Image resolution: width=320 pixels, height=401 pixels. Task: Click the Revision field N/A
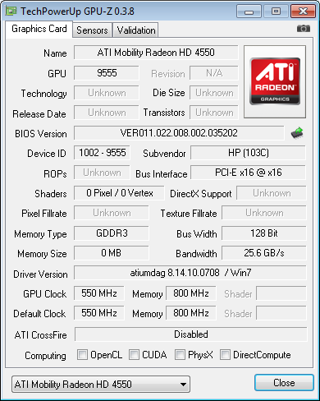pyautogui.click(x=214, y=73)
